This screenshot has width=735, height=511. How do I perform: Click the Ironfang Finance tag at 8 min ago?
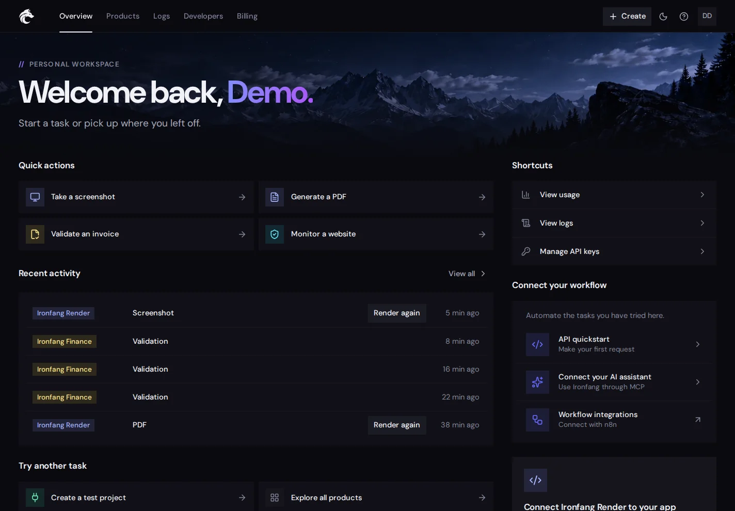(x=65, y=342)
